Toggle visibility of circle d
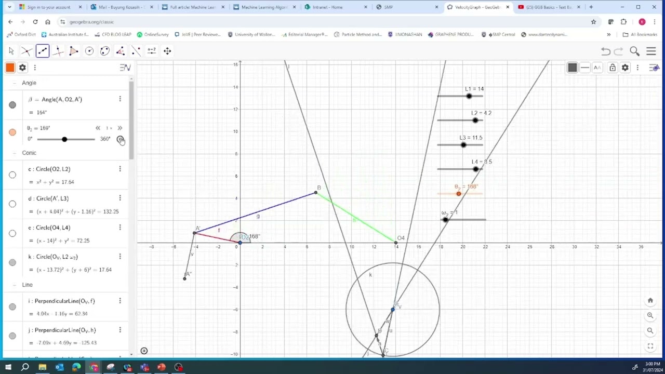The width and height of the screenshot is (665, 374). coord(12,204)
